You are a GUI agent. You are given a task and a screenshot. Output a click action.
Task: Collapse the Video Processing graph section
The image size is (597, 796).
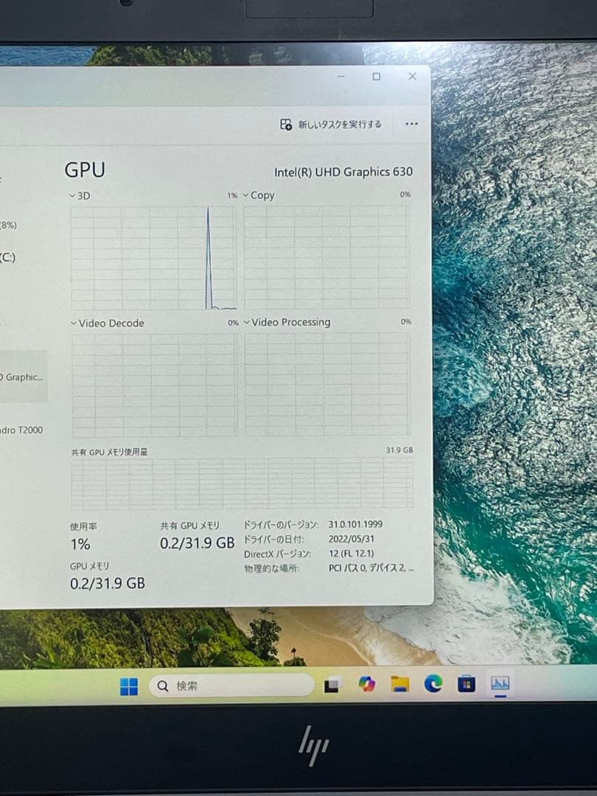[245, 322]
